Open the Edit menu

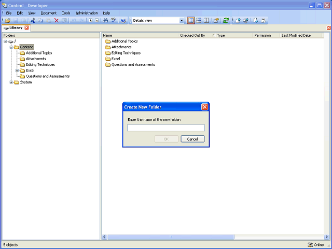tap(20, 13)
